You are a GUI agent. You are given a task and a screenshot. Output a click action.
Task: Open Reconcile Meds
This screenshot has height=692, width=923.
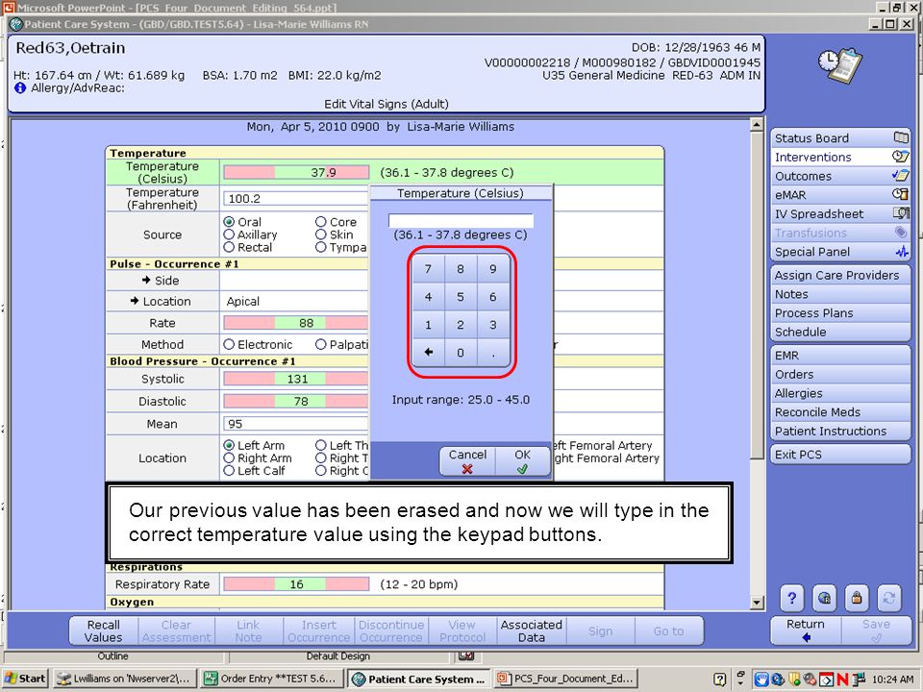840,412
